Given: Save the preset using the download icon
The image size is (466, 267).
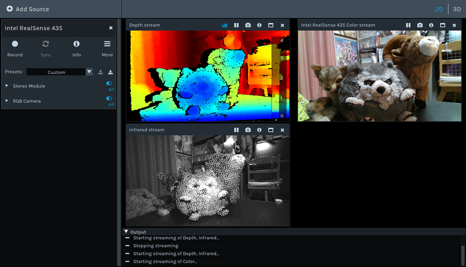Looking at the screenshot, I should pos(110,72).
